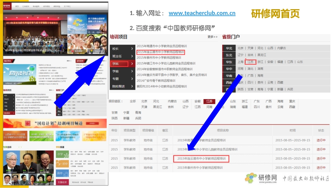This screenshot has height=188, width=334.
Task: Click group photo banner in homepage screenshot
Action: point(35,34)
